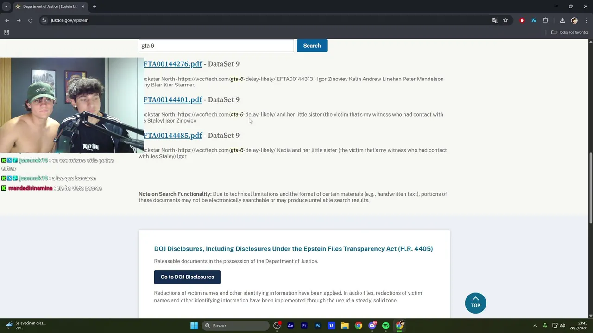Click the streamer webcam overlay
593x333 pixels.
(x=72, y=105)
